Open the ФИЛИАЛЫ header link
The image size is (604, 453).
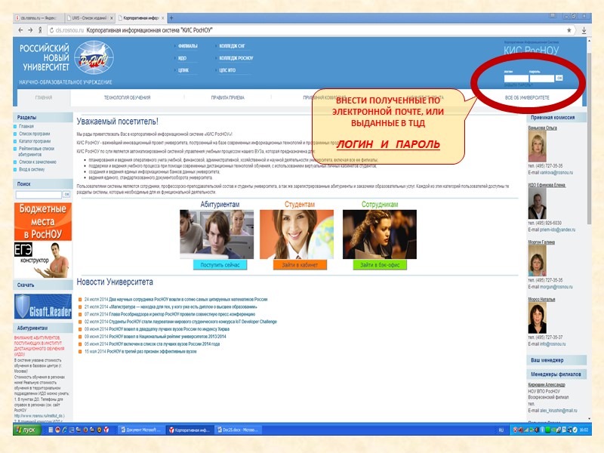[187, 46]
